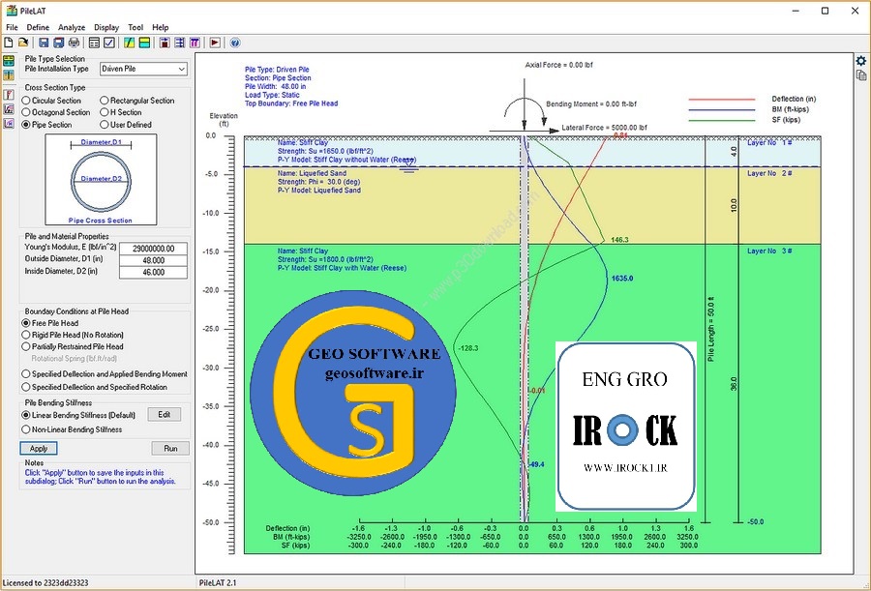Click the yellow-green soil layers toolbar icon
The height and width of the screenshot is (591, 871).
pyautogui.click(x=143, y=43)
